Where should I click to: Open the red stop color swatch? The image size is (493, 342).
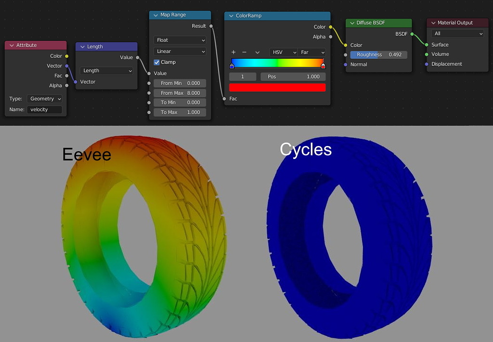tap(277, 88)
